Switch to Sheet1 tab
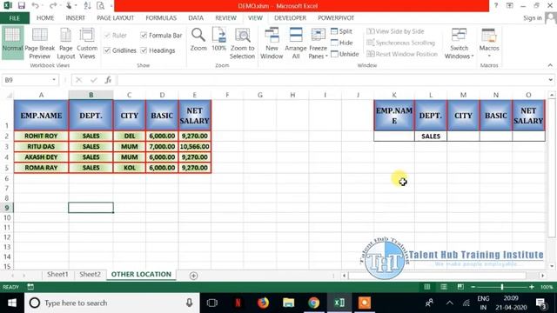The height and width of the screenshot is (313, 557). (57, 275)
